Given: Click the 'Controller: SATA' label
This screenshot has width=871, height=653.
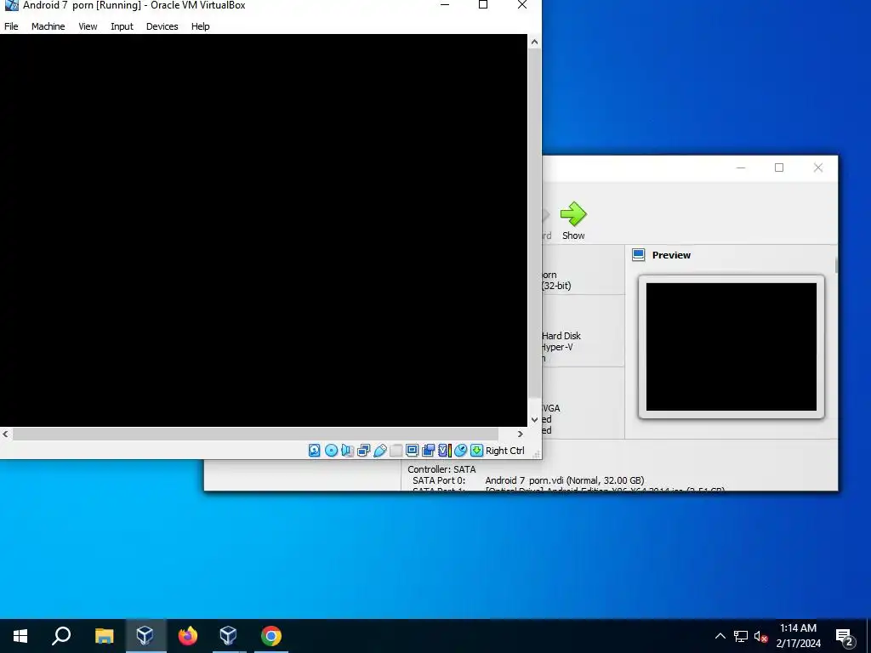Looking at the screenshot, I should (441, 469).
